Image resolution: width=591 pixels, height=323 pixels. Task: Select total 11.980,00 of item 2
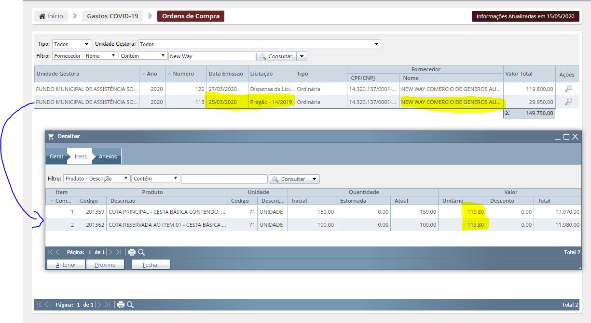[x=557, y=225]
